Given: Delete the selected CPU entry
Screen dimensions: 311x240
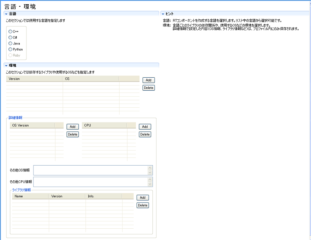Looking at the screenshot, I should point(145,134).
